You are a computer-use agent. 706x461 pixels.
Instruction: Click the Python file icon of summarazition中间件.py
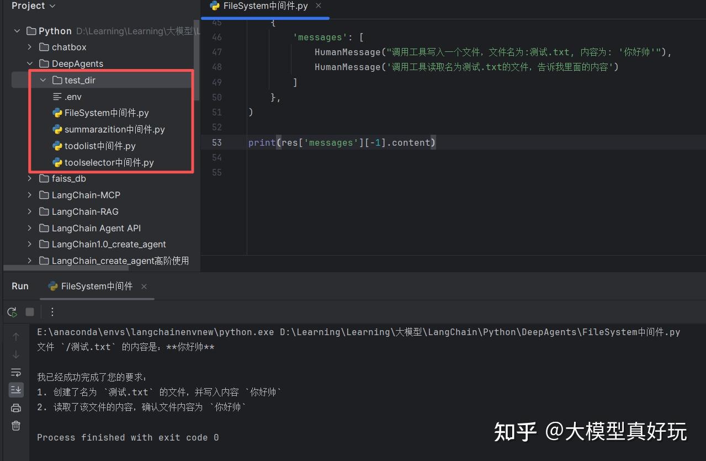(57, 130)
